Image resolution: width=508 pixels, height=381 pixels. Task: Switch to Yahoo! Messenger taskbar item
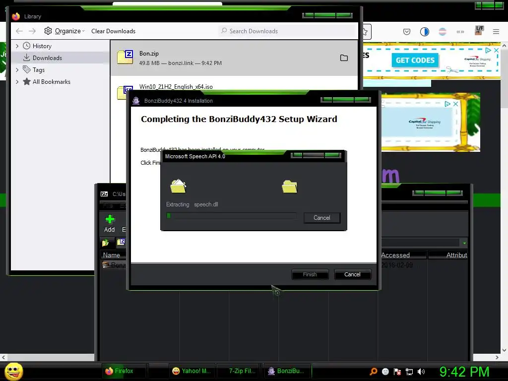tap(191, 371)
